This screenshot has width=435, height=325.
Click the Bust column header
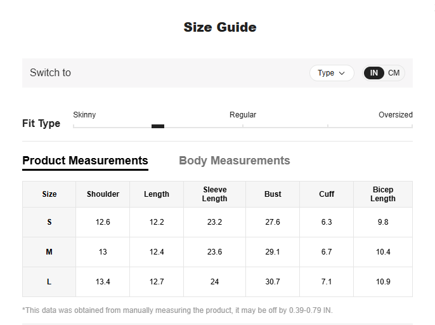pos(273,194)
